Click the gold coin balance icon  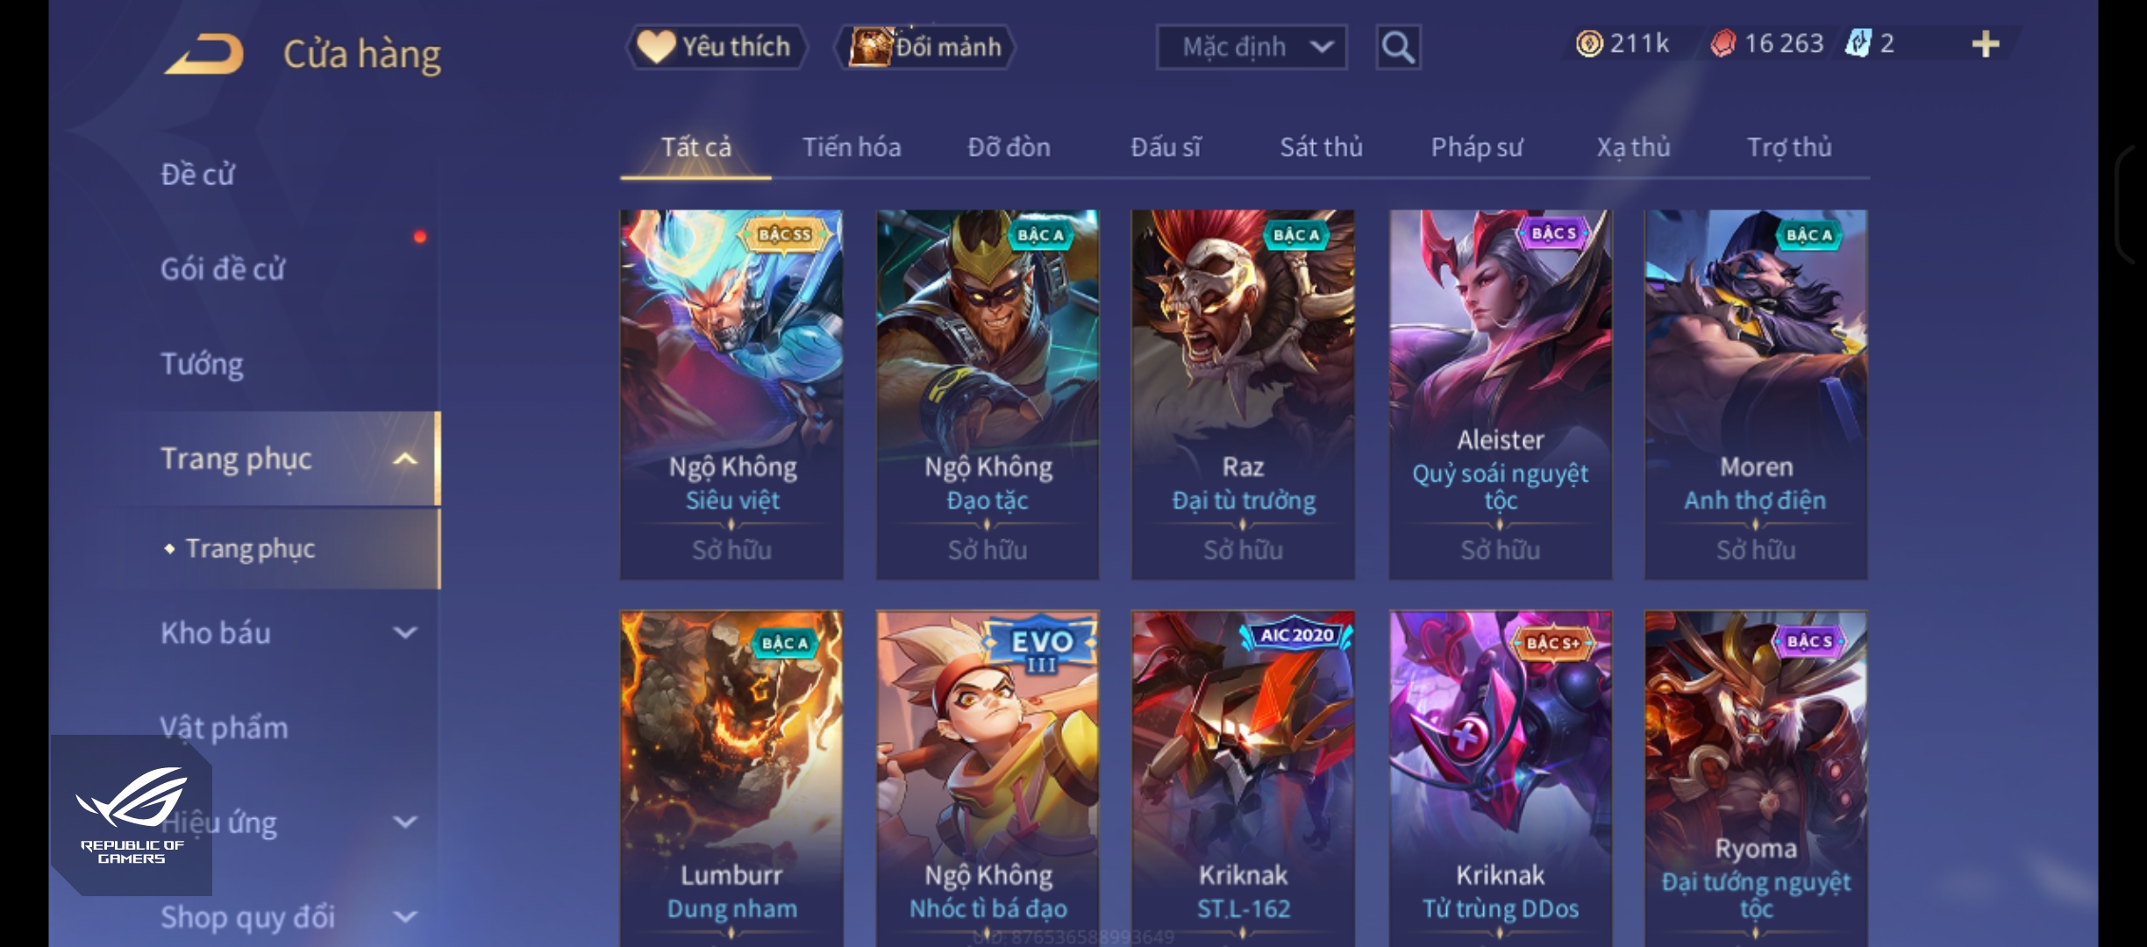point(1588,44)
